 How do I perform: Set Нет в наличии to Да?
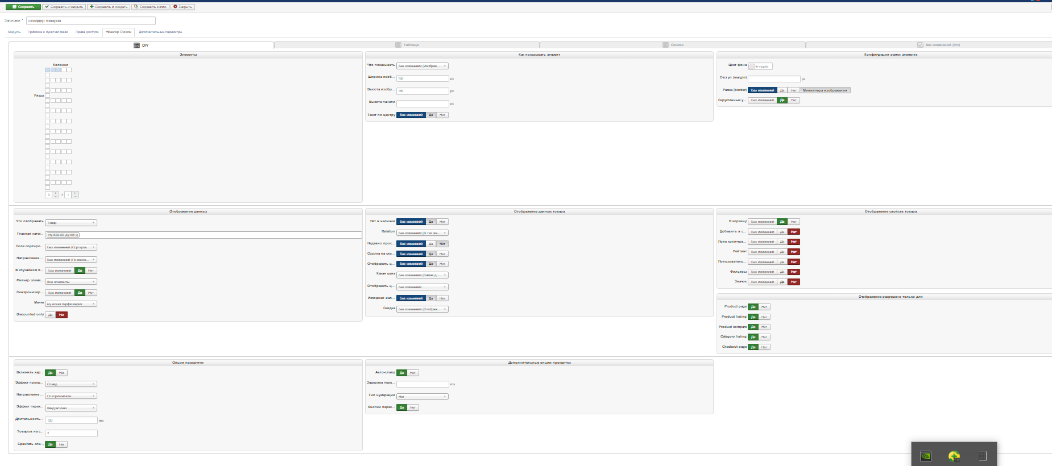[x=431, y=222]
